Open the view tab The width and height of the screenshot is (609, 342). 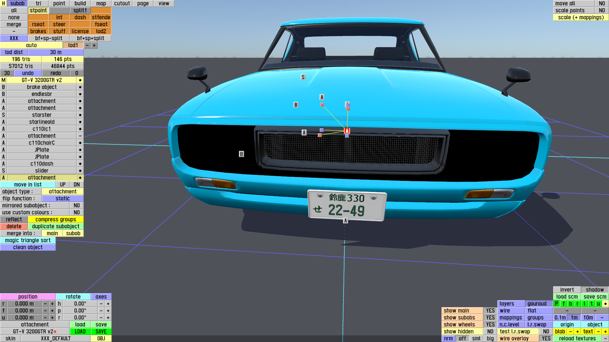164,3
